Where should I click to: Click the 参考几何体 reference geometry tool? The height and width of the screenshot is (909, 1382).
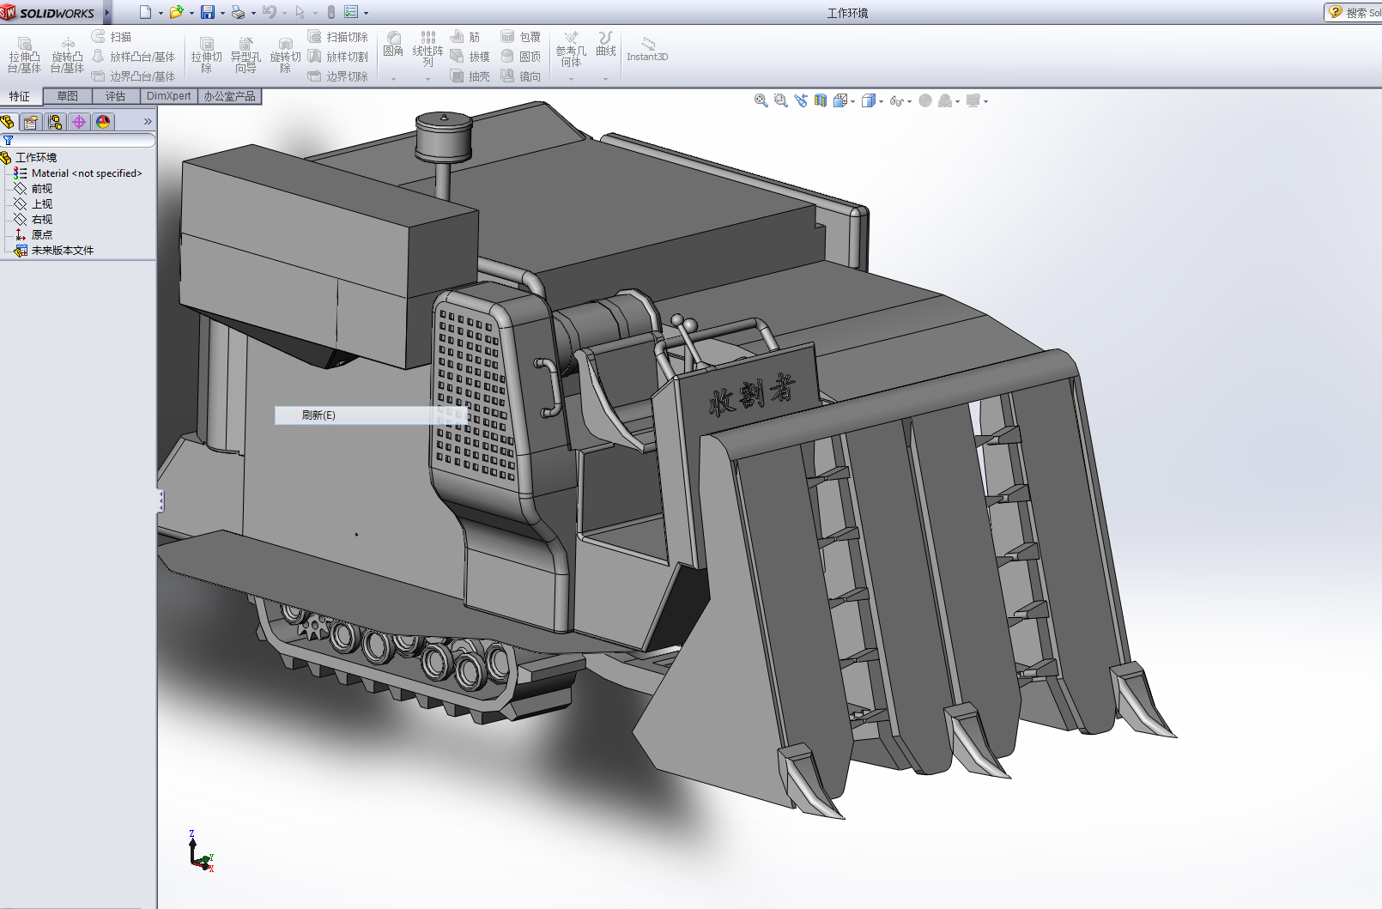coord(571,49)
